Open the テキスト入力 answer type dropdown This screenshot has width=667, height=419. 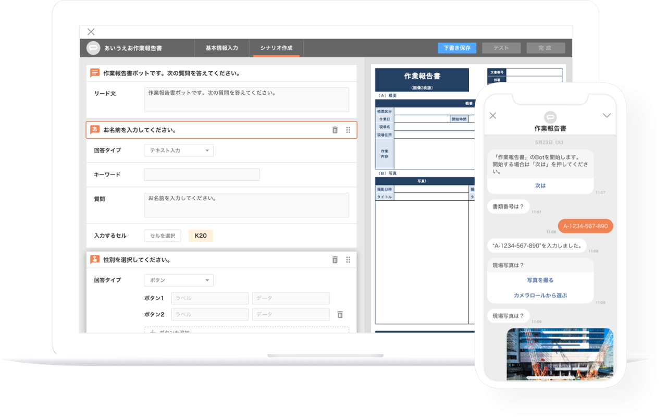pos(179,151)
